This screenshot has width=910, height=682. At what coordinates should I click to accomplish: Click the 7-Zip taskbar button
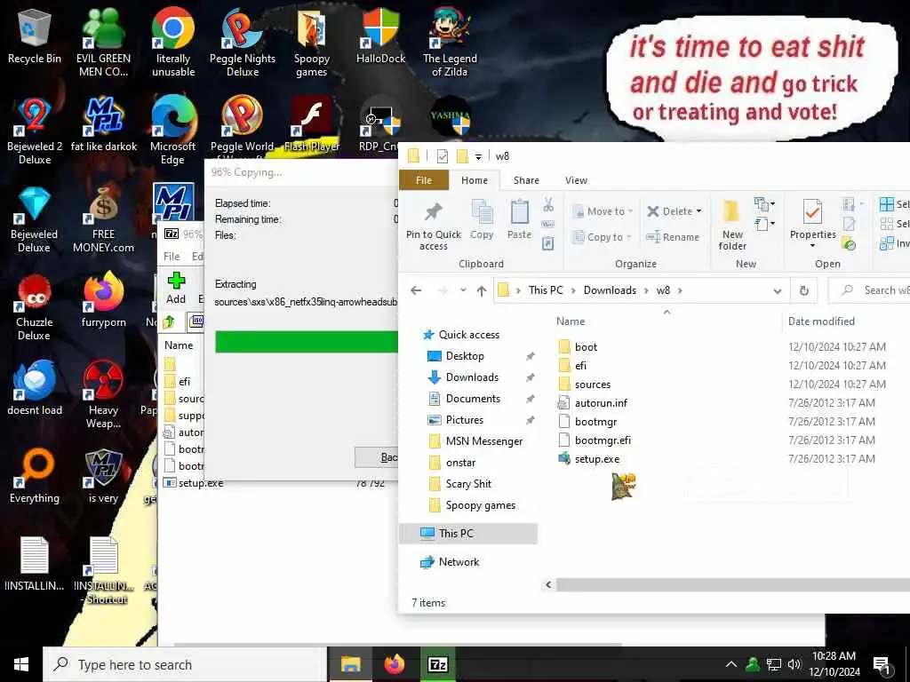[437, 664]
